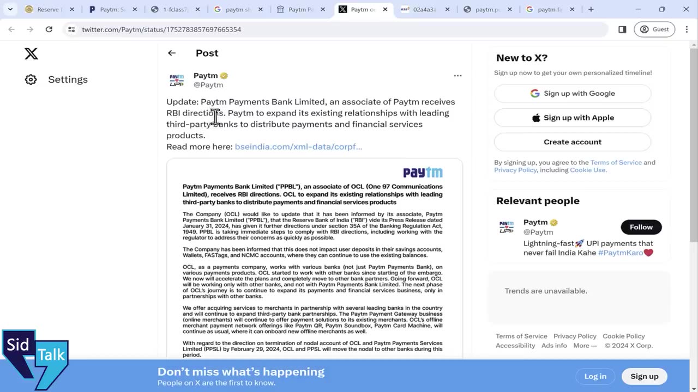The width and height of the screenshot is (698, 392).
Task: Open Privacy Policy link in signup text
Action: [515, 170]
